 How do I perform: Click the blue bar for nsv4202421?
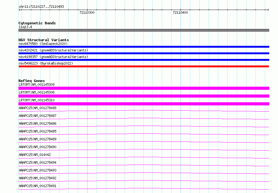[x=144, y=53]
